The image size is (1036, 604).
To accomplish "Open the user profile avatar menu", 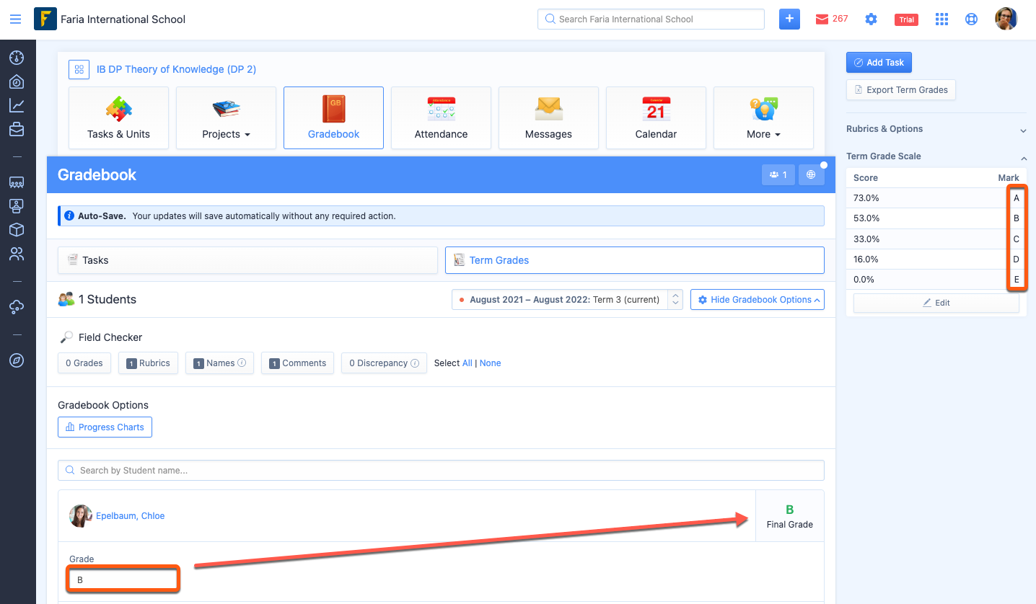I will click(1006, 19).
